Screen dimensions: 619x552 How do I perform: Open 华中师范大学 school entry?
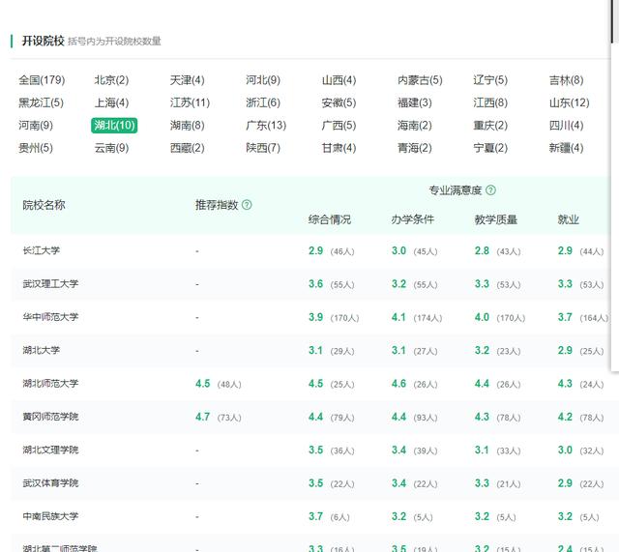[50, 317]
